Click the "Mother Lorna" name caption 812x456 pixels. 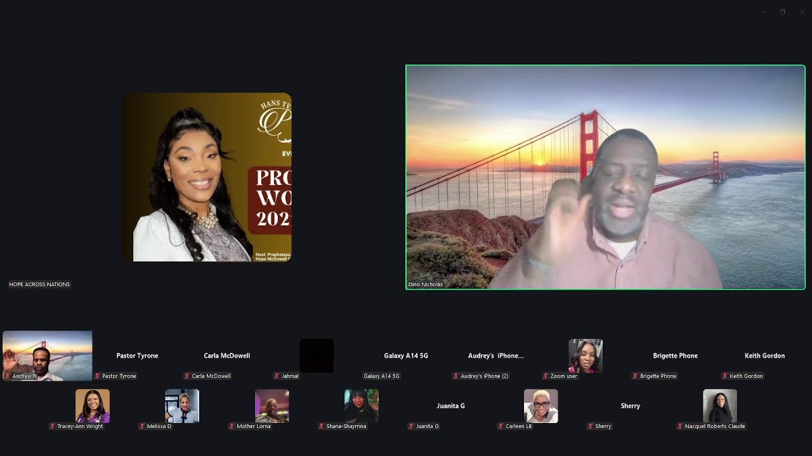point(254,426)
